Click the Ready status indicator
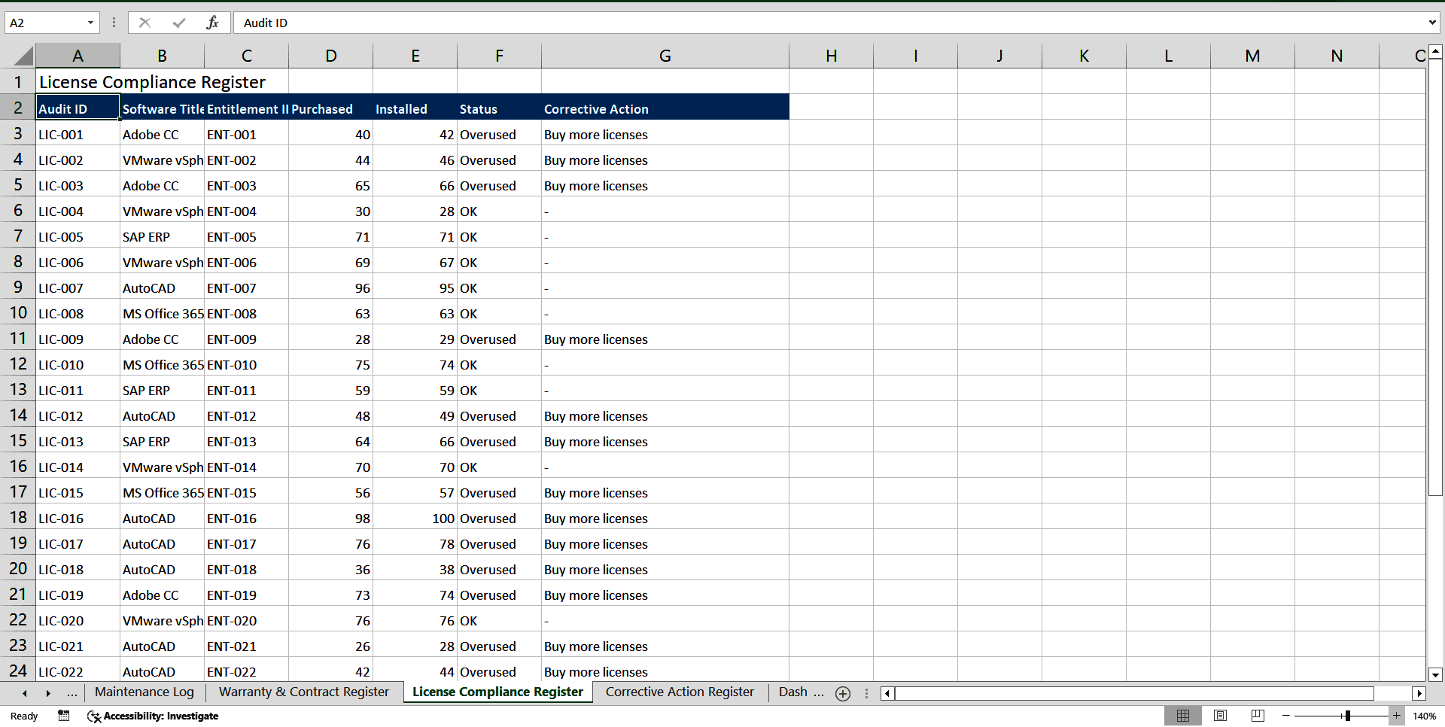Viewport: 1445px width, 727px height. point(24,716)
